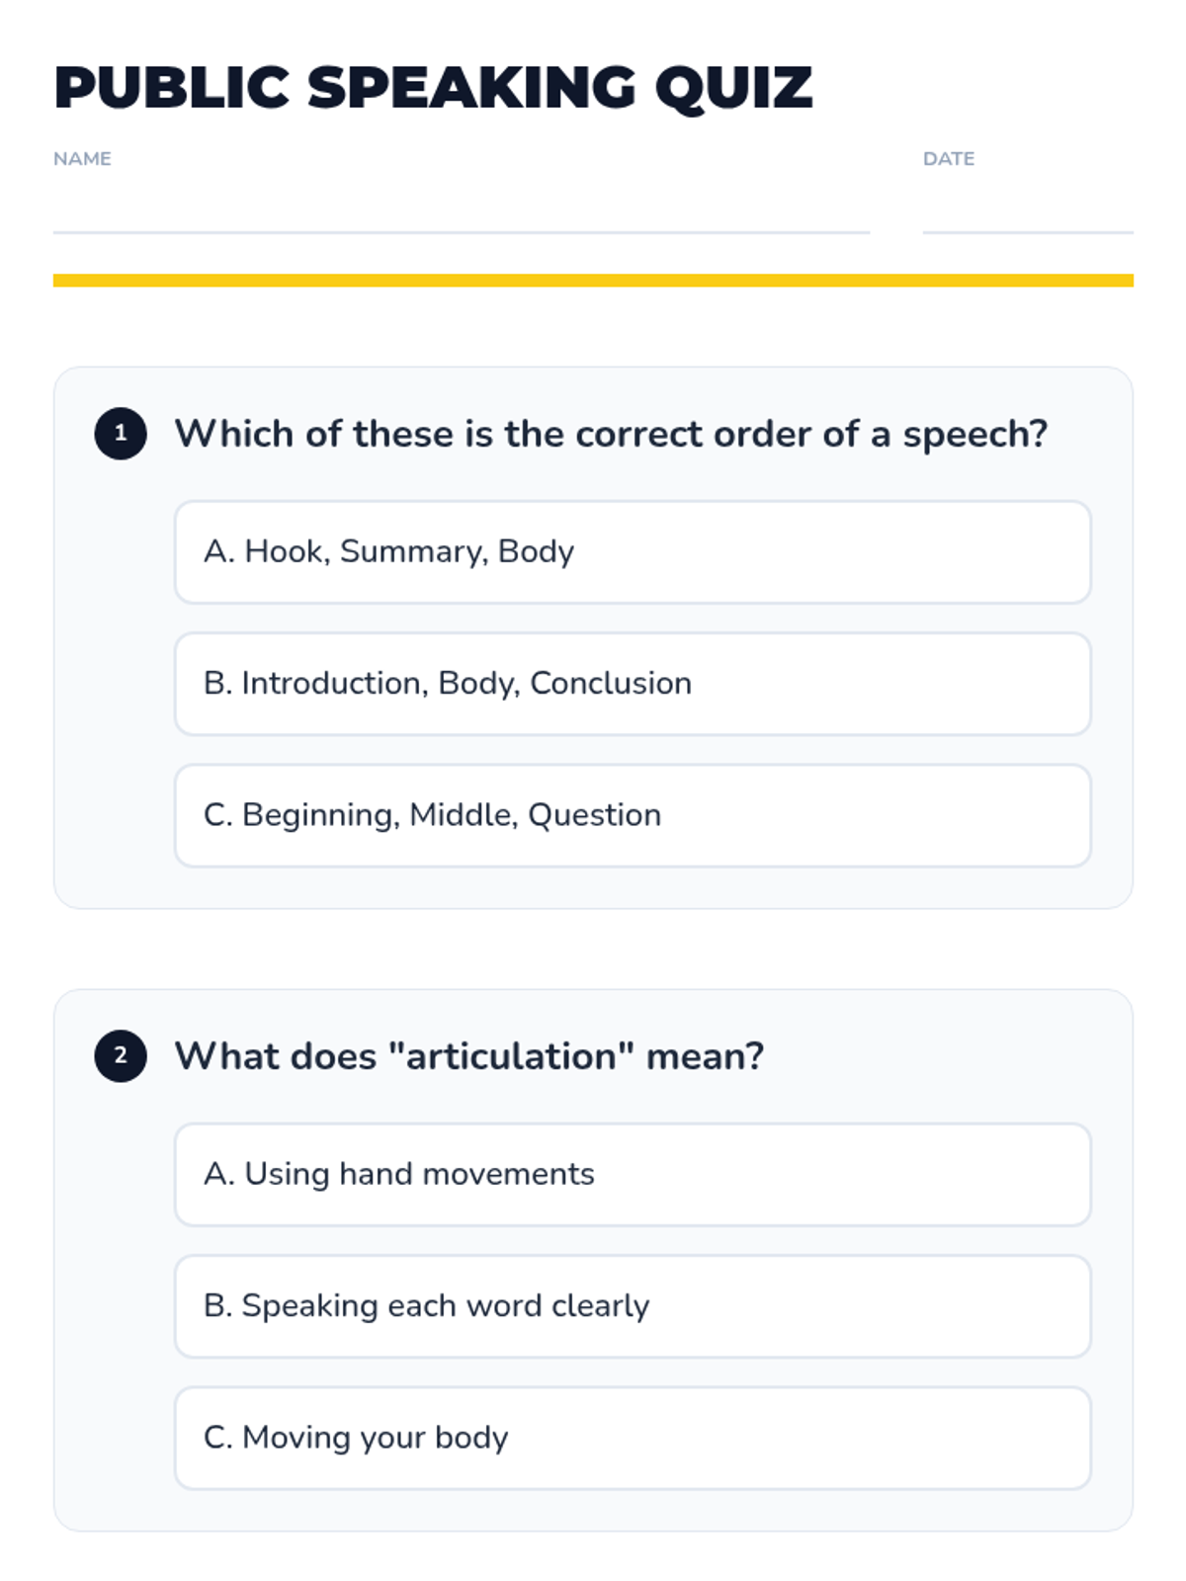Choose B. Speaking each word clearly

tap(633, 1306)
